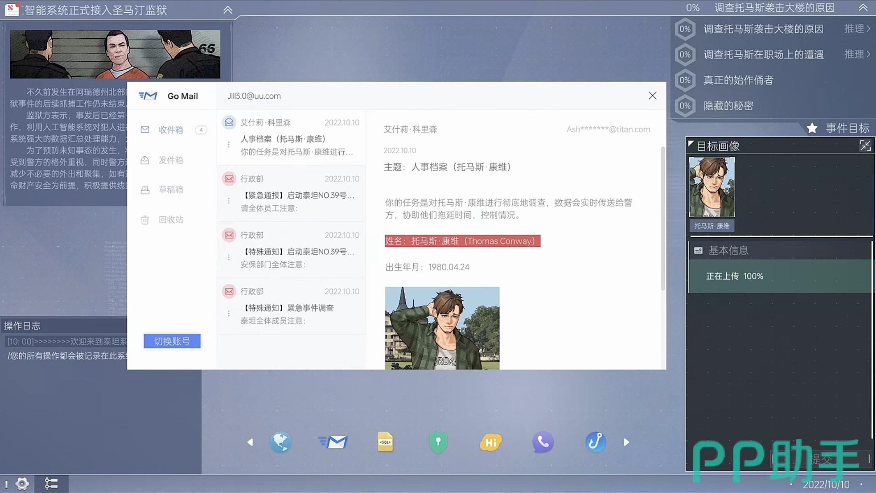
Task: Click red envelope icon of 紧急通报 email
Action: point(229,178)
